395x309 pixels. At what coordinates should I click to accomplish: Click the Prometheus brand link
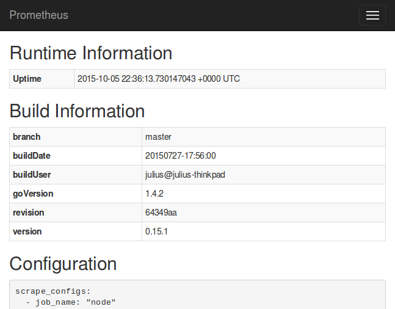(39, 15)
